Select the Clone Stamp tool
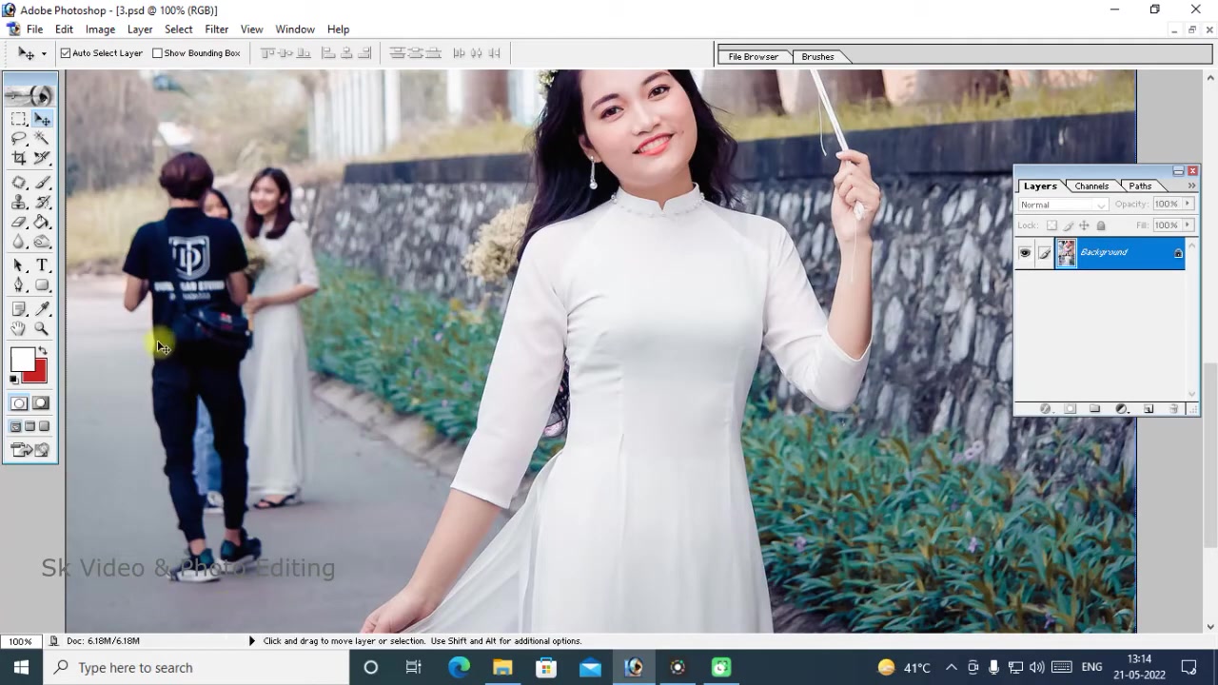1218x685 pixels. point(19,202)
